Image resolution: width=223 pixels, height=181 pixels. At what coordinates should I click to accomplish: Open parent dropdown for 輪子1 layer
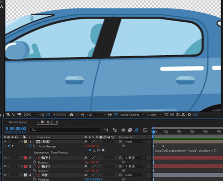click(x=135, y=158)
